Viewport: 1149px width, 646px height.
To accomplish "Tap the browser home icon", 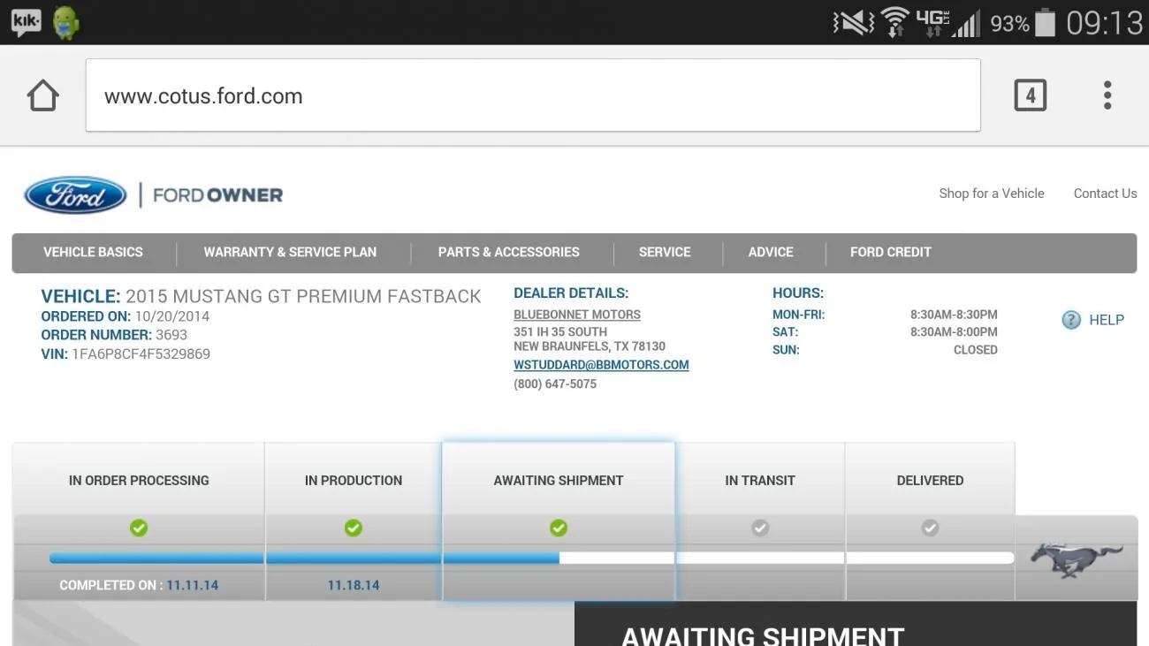I will 42,95.
